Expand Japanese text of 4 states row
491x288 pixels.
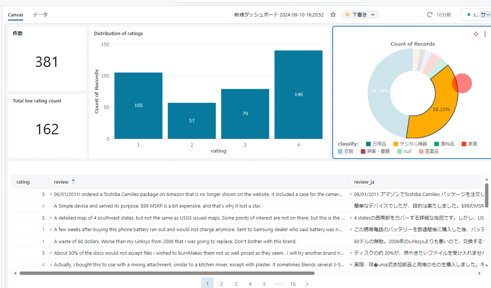(x=351, y=218)
